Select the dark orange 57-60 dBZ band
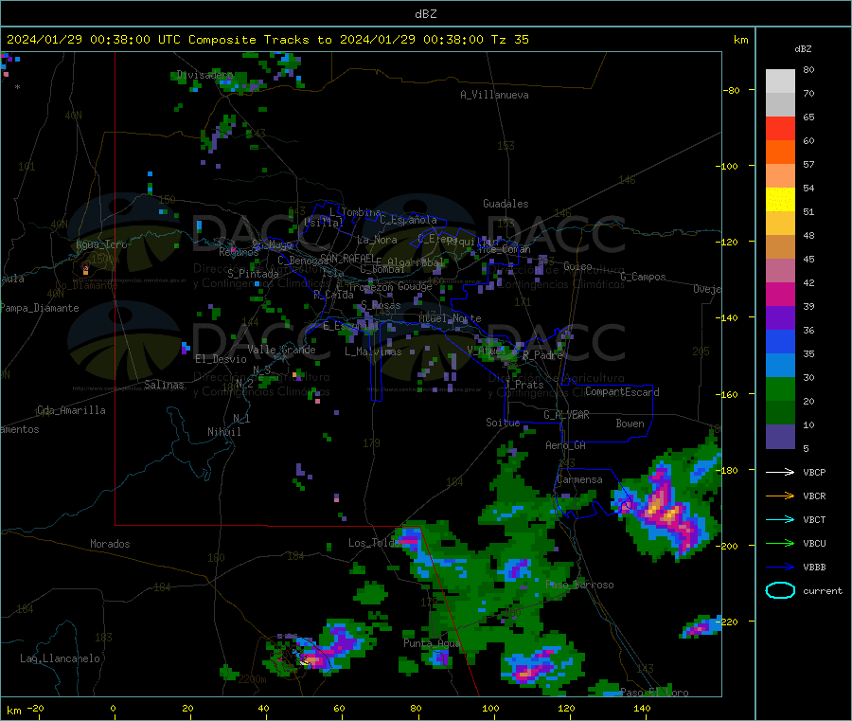Viewport: 852px width, 721px height. coord(780,153)
